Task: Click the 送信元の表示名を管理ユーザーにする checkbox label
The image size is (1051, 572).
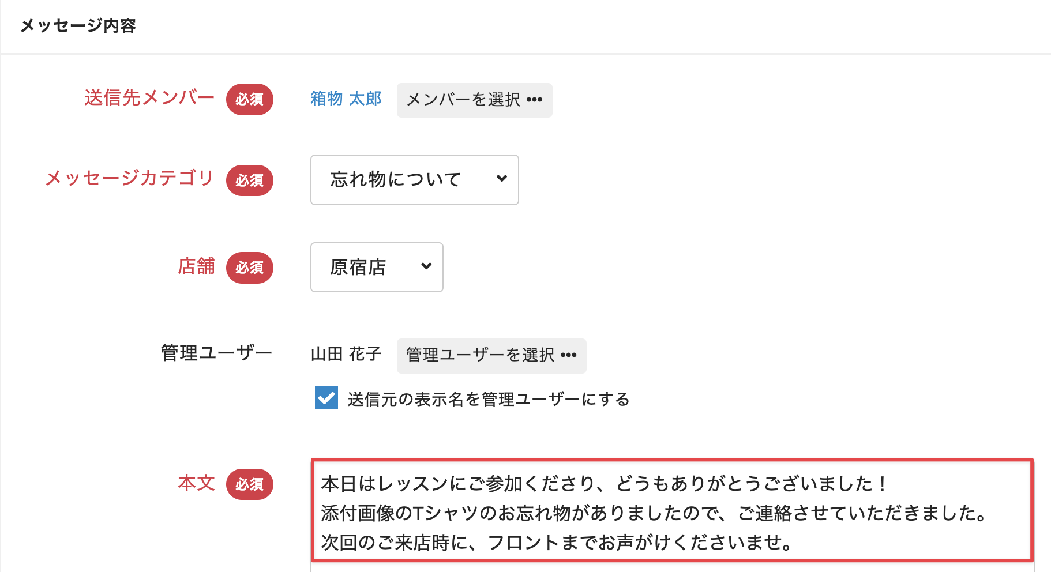Action: [489, 399]
